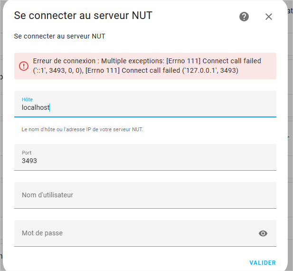Click the blue Hôte field label
The height and width of the screenshot is (271, 293).
click(x=27, y=99)
